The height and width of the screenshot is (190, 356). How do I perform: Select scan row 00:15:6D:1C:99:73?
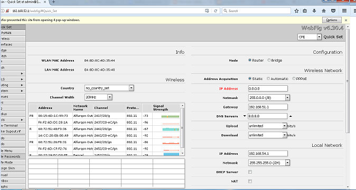point(105,116)
